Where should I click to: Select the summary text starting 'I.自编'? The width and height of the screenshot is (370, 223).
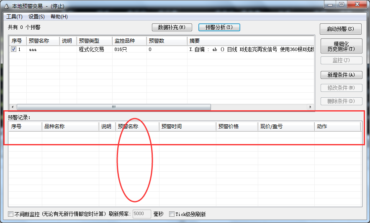252,49
